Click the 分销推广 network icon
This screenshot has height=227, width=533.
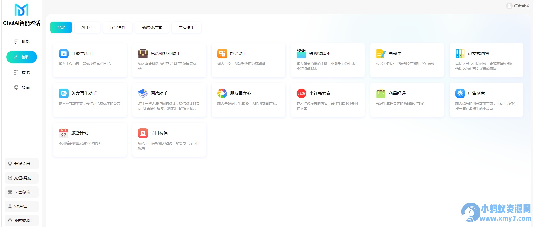(10, 206)
